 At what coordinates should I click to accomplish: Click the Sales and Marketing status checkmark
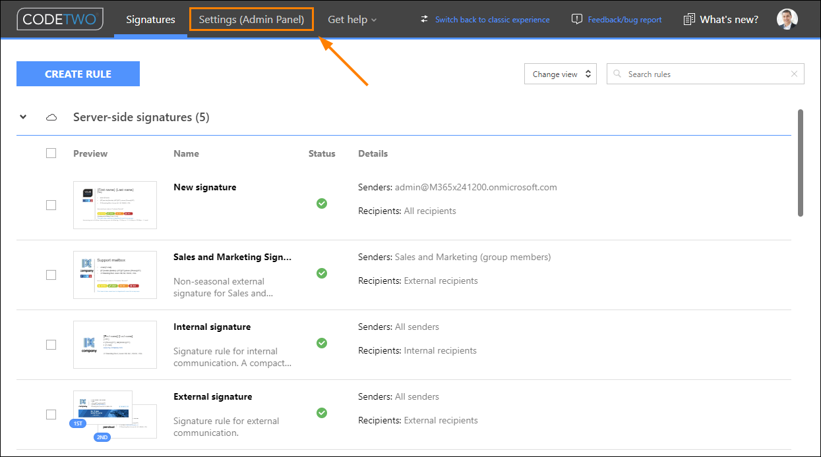(322, 273)
